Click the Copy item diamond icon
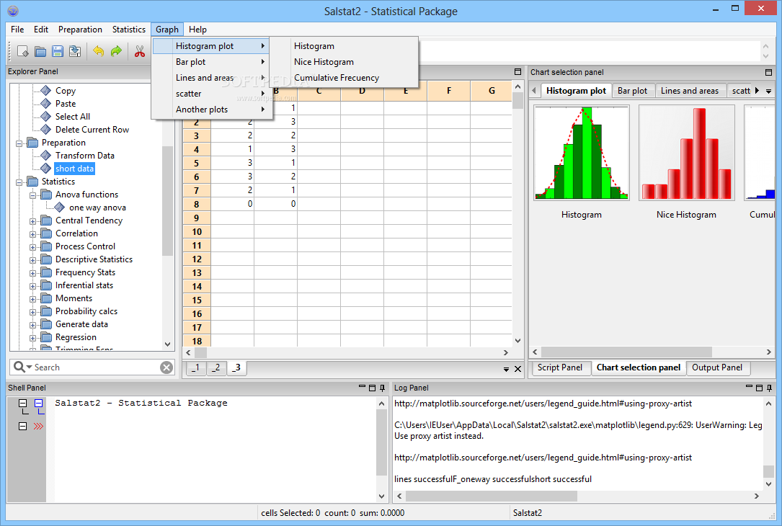This screenshot has width=782, height=526. (46, 90)
